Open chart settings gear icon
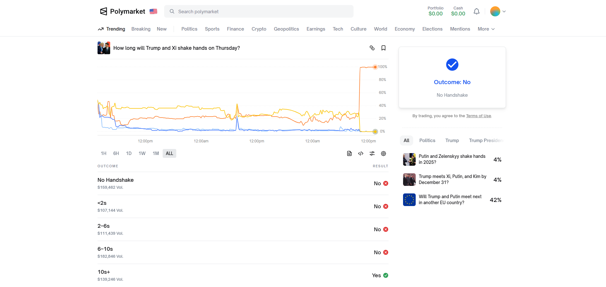This screenshot has width=606, height=287. click(383, 153)
